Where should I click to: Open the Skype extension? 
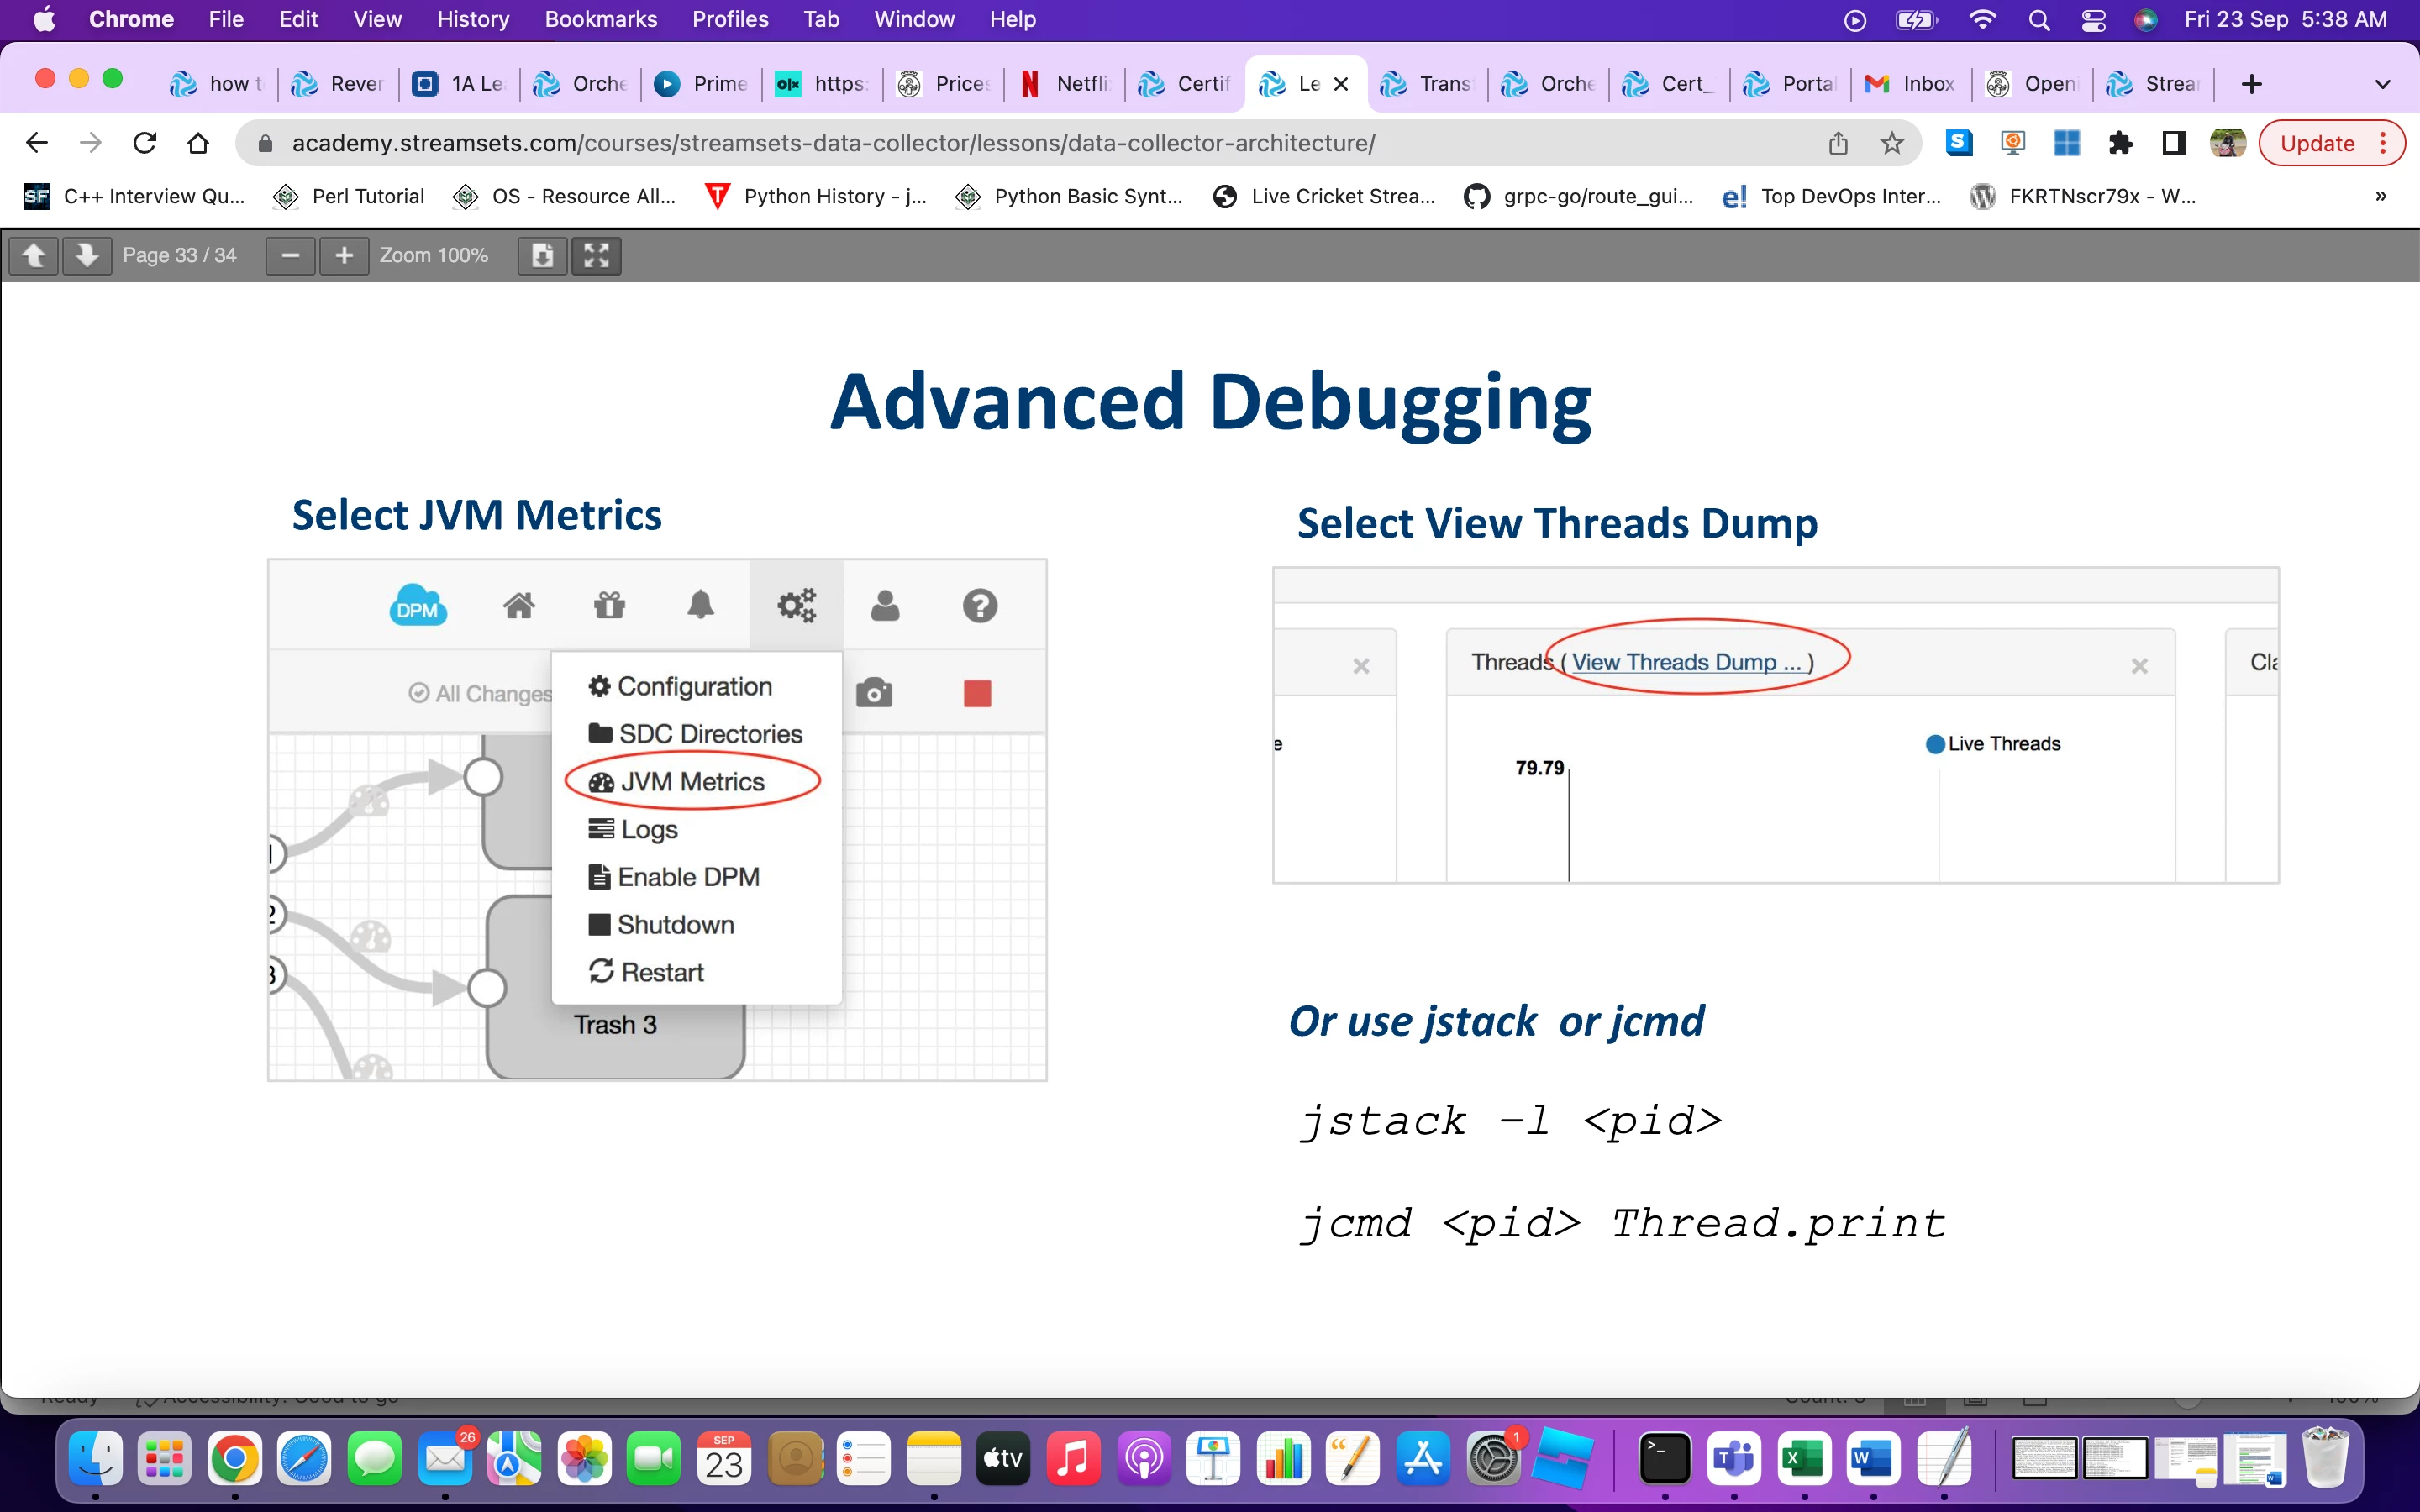tap(1958, 143)
